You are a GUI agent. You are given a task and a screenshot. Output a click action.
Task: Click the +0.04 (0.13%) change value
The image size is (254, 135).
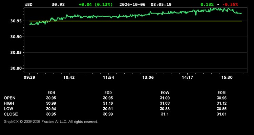[x=96, y=4]
